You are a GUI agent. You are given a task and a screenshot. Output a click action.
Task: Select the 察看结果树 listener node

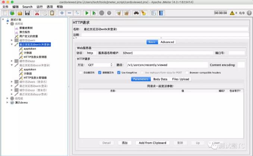[26, 28]
